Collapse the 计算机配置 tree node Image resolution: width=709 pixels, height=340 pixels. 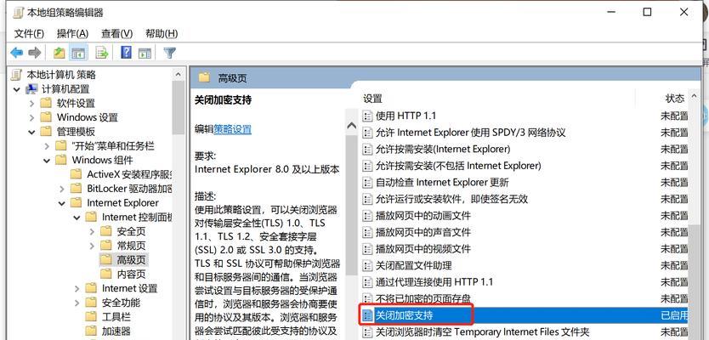17,89
